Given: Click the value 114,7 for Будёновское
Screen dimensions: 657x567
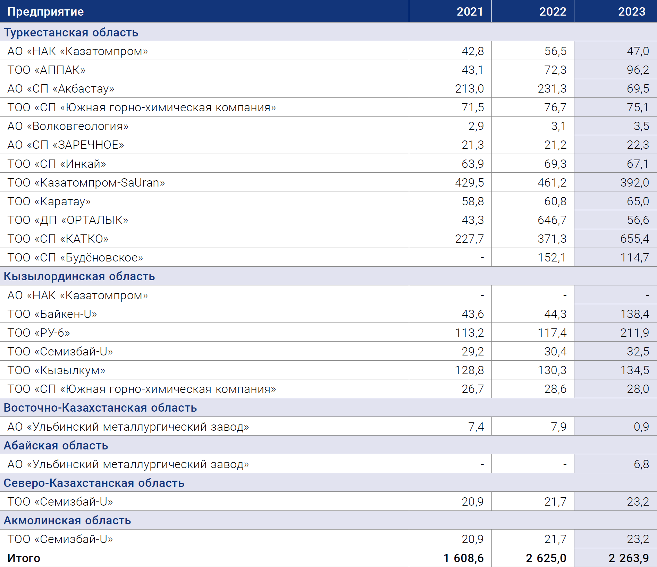Looking at the screenshot, I should tap(635, 257).
